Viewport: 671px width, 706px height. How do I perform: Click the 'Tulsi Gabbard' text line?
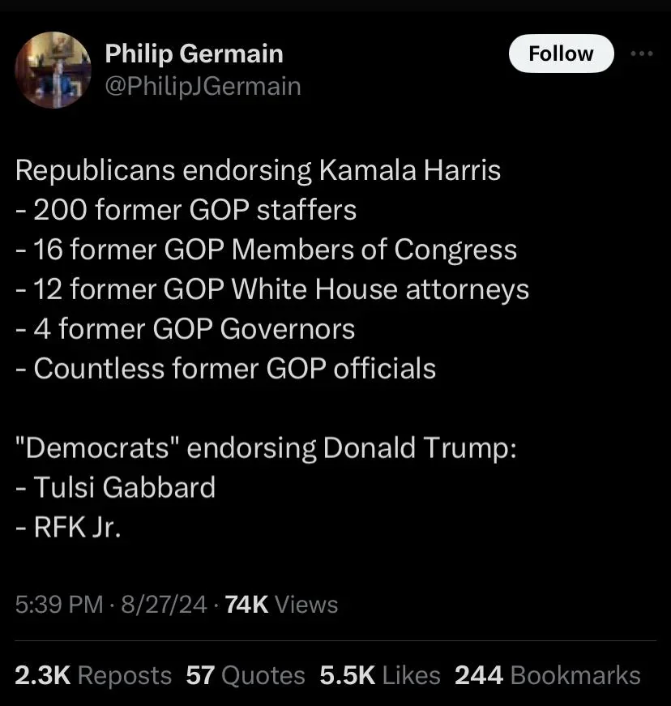[116, 488]
